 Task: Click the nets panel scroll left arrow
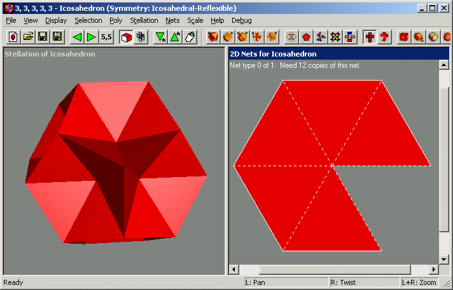click(234, 270)
